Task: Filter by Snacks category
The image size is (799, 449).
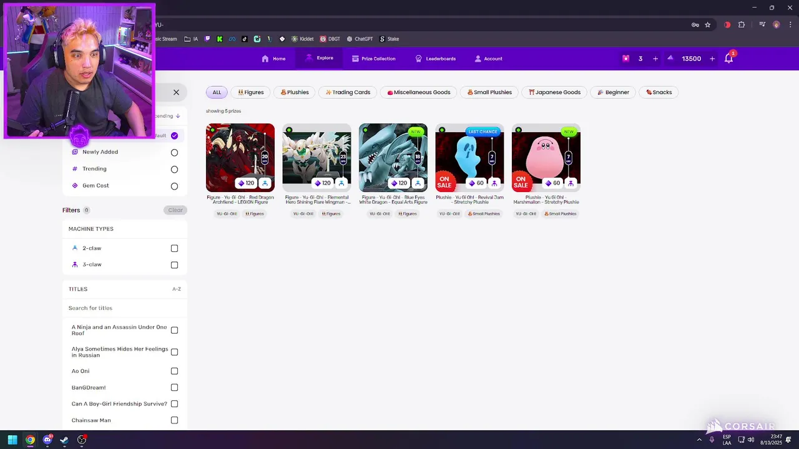Action: [659, 92]
